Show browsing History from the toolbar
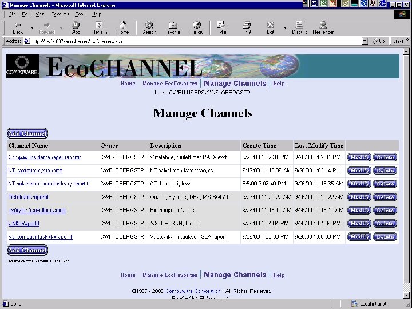 197,28
